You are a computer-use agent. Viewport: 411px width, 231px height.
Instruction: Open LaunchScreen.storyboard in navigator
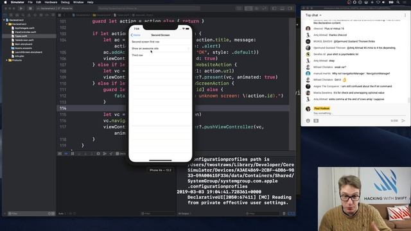28,52
